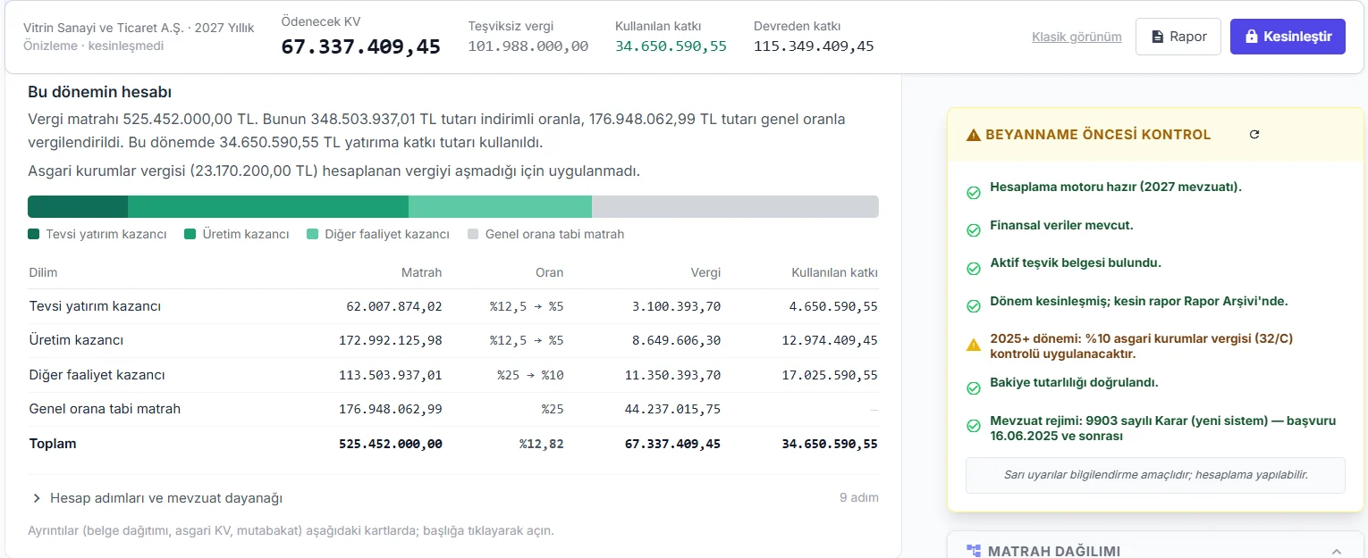The width and height of the screenshot is (1368, 558).
Task: Click the Tevsi yatırım kazancı table row label
Action: pos(95,306)
